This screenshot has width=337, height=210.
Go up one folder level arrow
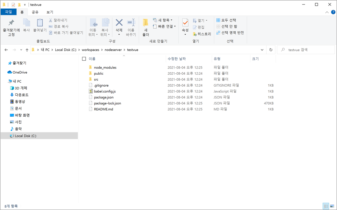tap(27, 50)
